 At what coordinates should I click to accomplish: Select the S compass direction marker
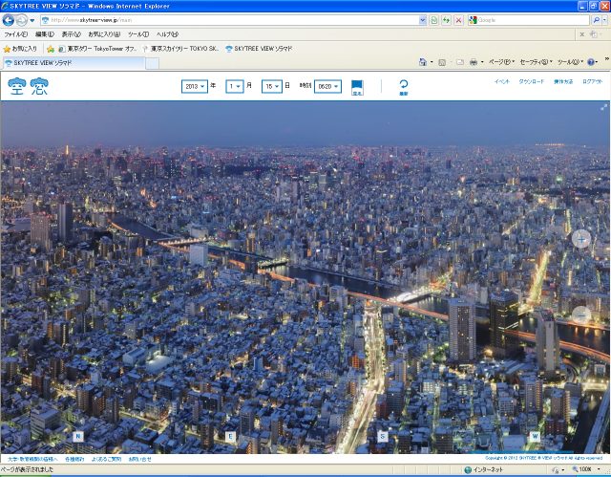tap(382, 436)
